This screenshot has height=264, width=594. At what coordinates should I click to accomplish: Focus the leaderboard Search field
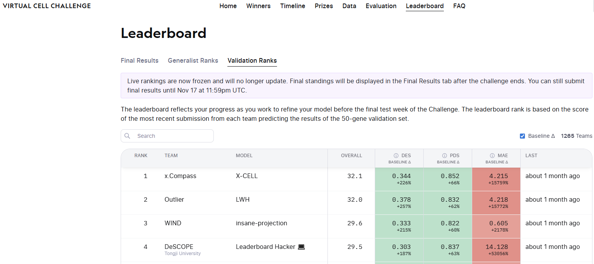point(167,136)
